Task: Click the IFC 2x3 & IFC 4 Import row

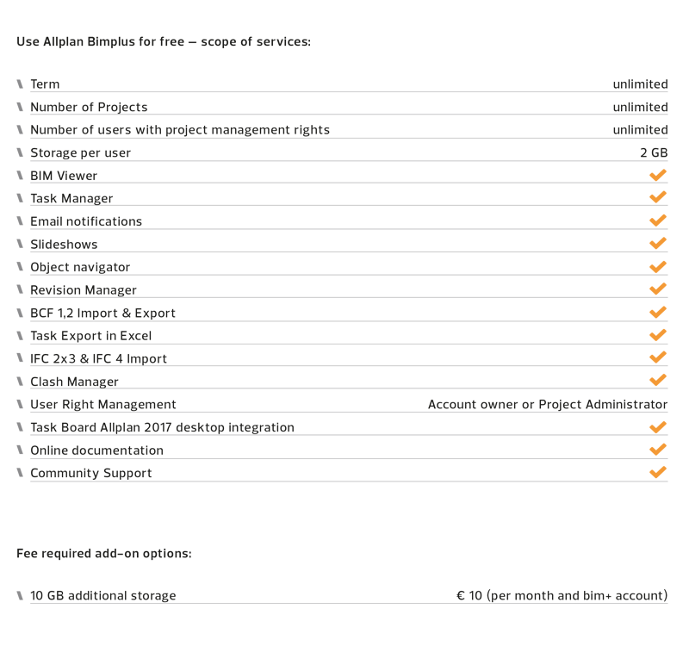Action: tap(349, 358)
